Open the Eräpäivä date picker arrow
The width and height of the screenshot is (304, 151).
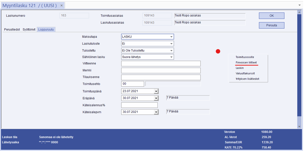[x=156, y=98]
